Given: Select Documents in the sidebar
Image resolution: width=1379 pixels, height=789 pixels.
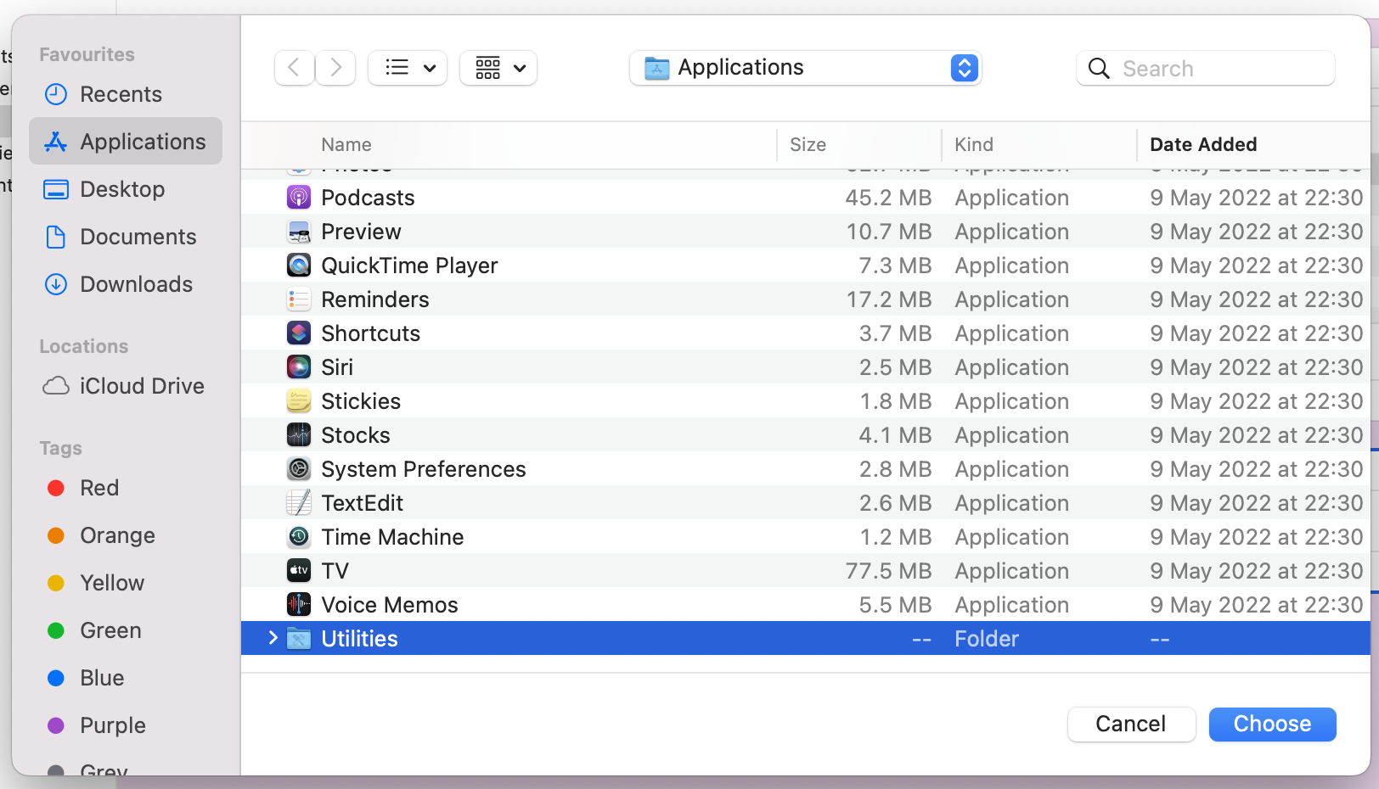Looking at the screenshot, I should pyautogui.click(x=126, y=237).
